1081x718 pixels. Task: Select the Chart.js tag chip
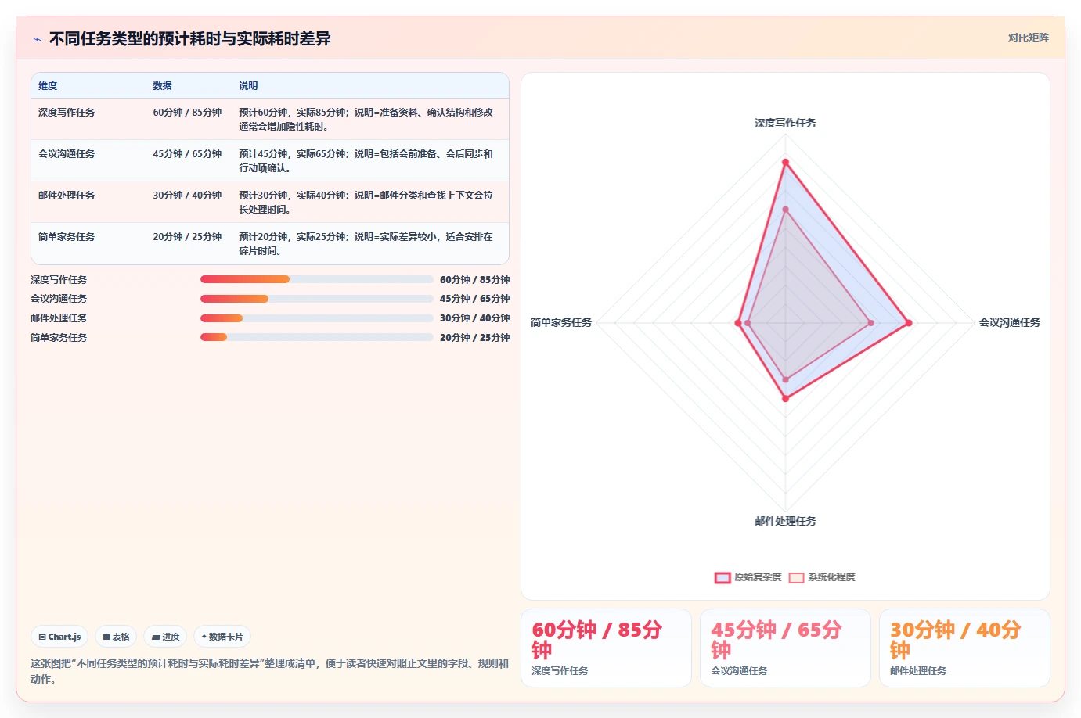tap(59, 637)
